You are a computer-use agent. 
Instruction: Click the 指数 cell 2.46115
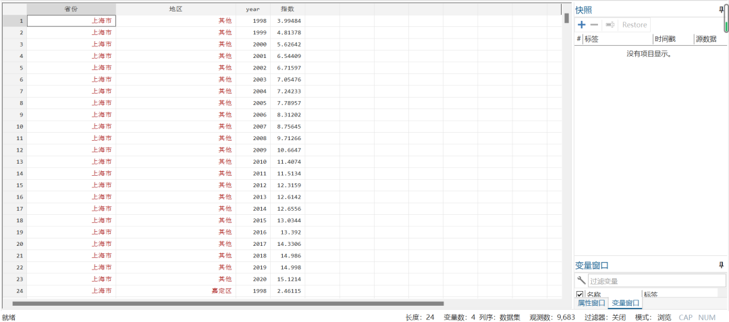click(x=288, y=291)
